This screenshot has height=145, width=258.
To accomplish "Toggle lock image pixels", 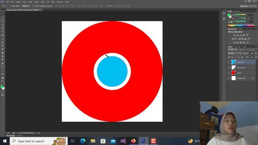I will click(x=236, y=57).
